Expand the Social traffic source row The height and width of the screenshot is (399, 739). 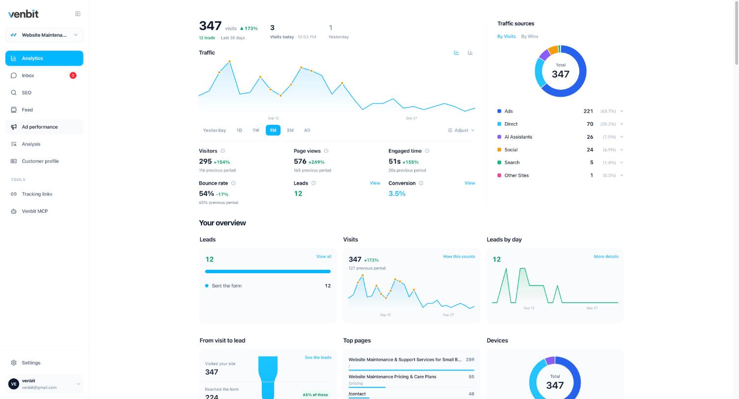[x=622, y=150]
